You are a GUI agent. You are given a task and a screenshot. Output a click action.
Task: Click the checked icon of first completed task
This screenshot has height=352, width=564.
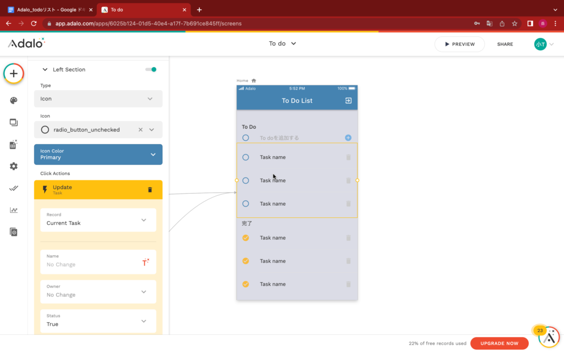click(246, 238)
